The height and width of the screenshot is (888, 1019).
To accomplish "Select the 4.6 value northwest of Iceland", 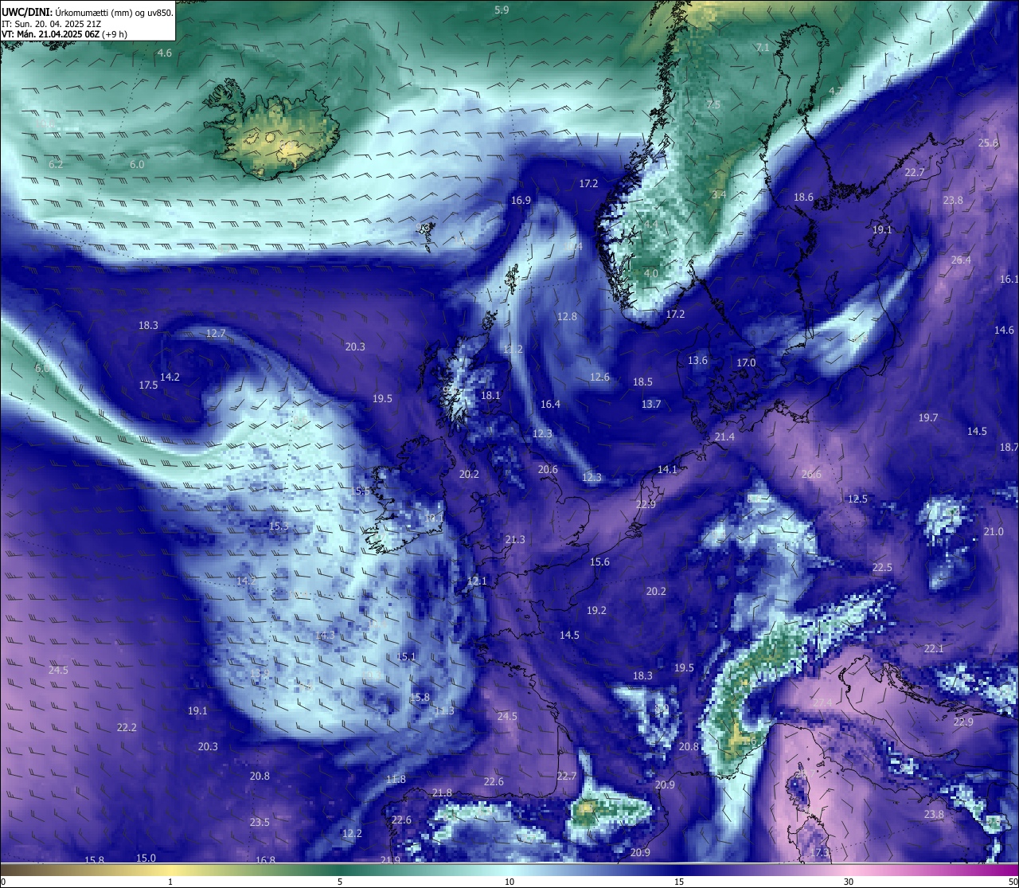I will 164,53.
